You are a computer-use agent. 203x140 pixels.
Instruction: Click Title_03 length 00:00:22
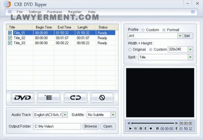point(83,43)
